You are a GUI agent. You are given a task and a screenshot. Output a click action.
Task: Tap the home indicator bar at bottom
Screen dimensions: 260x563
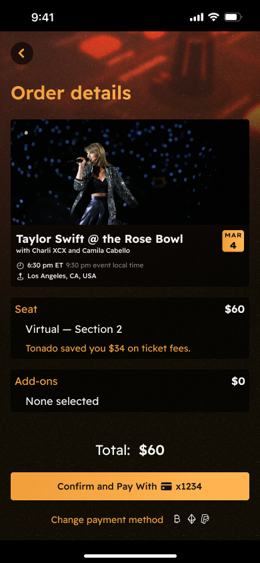pyautogui.click(x=130, y=556)
